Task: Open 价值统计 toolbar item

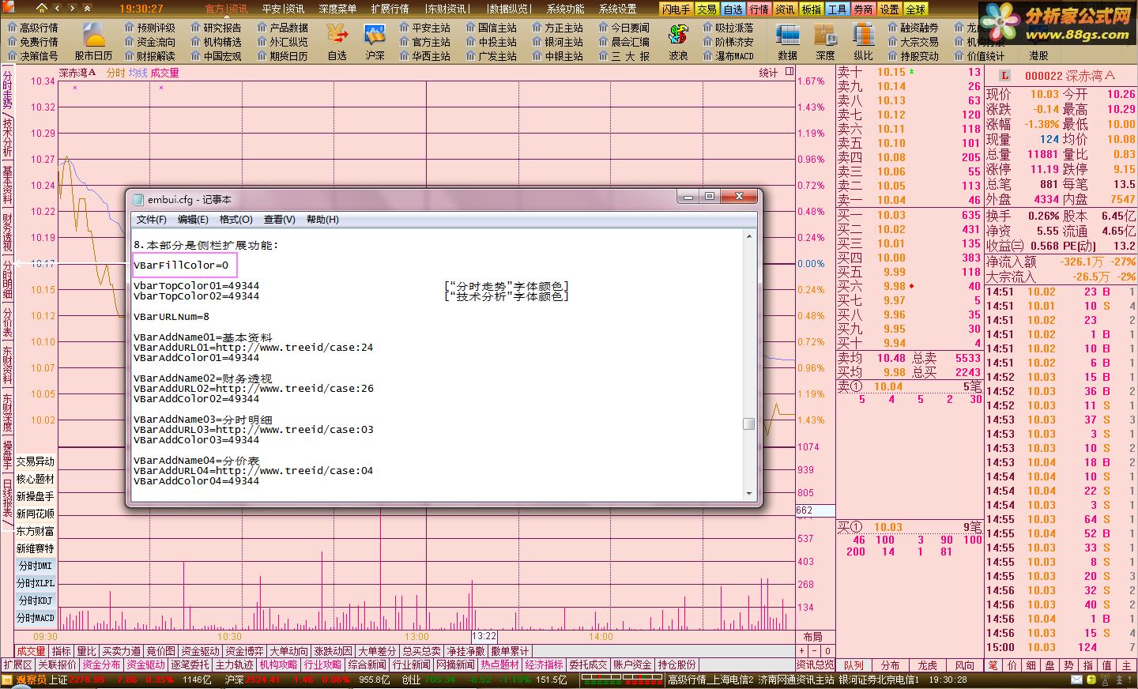Action: [980, 56]
